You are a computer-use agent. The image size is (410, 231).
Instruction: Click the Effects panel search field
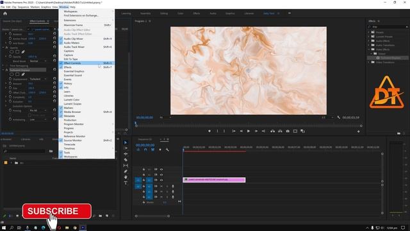388,27
